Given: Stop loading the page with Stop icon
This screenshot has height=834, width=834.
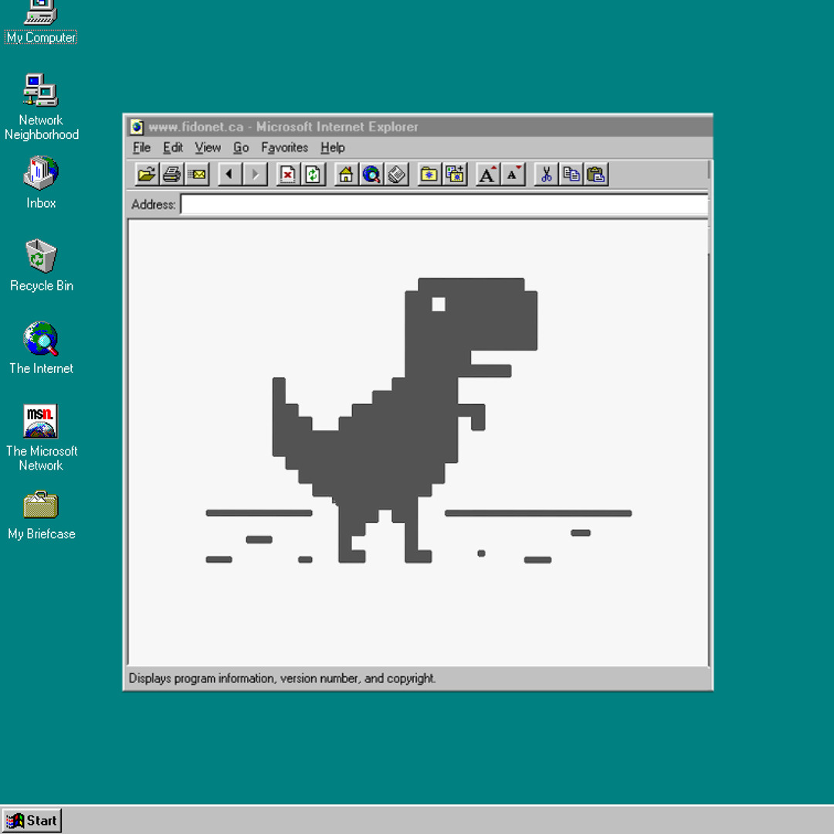Looking at the screenshot, I should [x=287, y=175].
